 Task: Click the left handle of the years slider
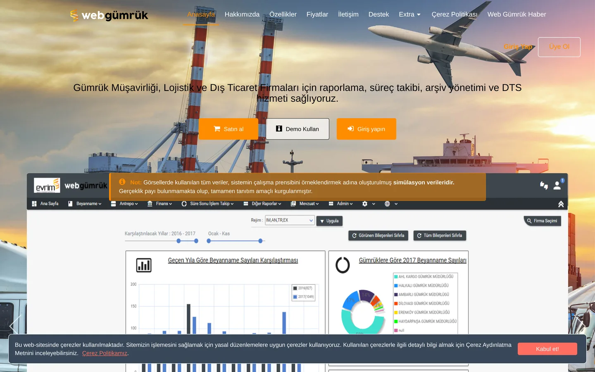pyautogui.click(x=178, y=241)
